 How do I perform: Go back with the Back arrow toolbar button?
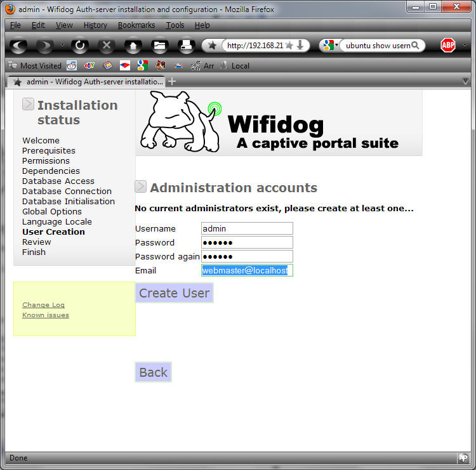[18, 46]
